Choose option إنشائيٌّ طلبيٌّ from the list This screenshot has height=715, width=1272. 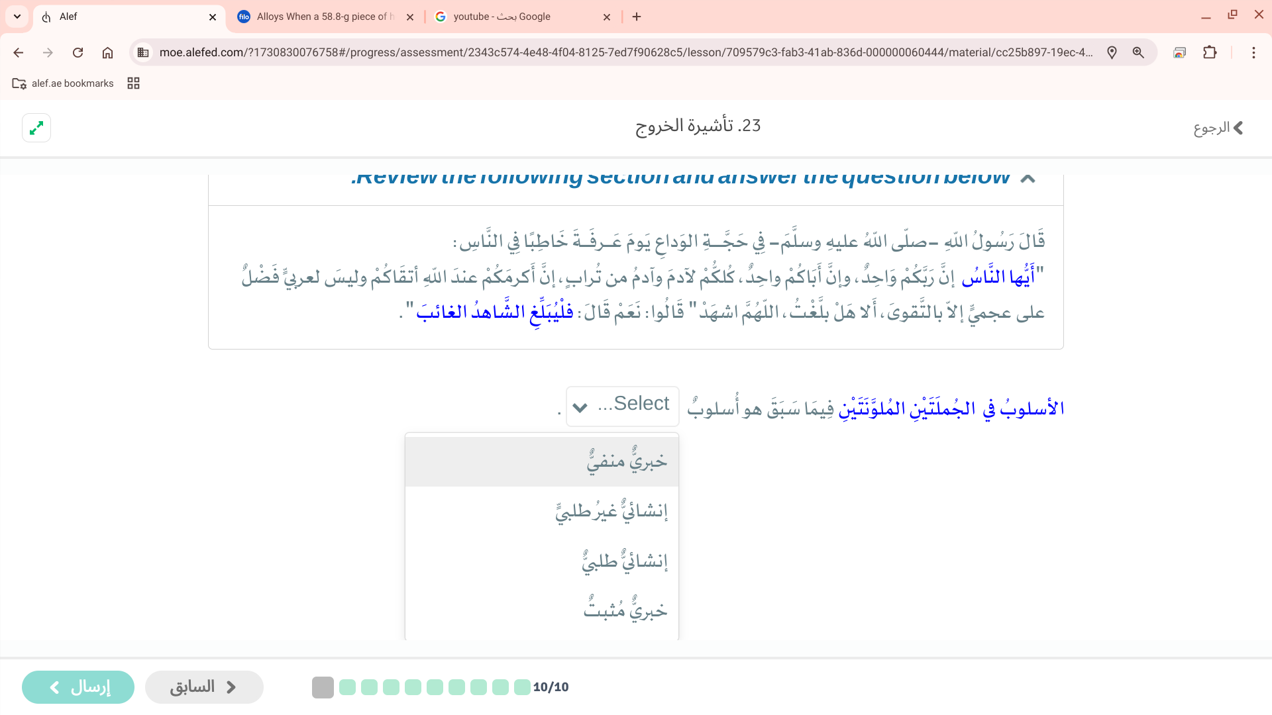pos(624,561)
